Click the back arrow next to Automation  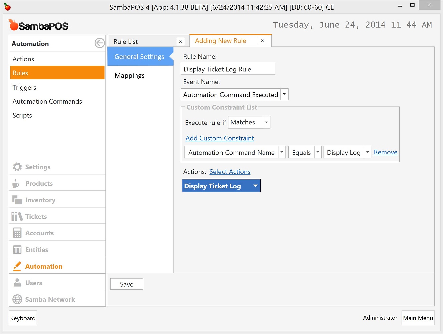click(99, 43)
